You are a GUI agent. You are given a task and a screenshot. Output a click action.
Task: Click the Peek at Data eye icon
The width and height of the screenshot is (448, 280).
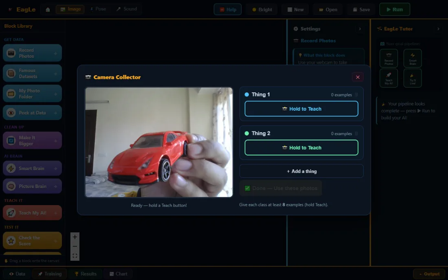[x=11, y=113]
